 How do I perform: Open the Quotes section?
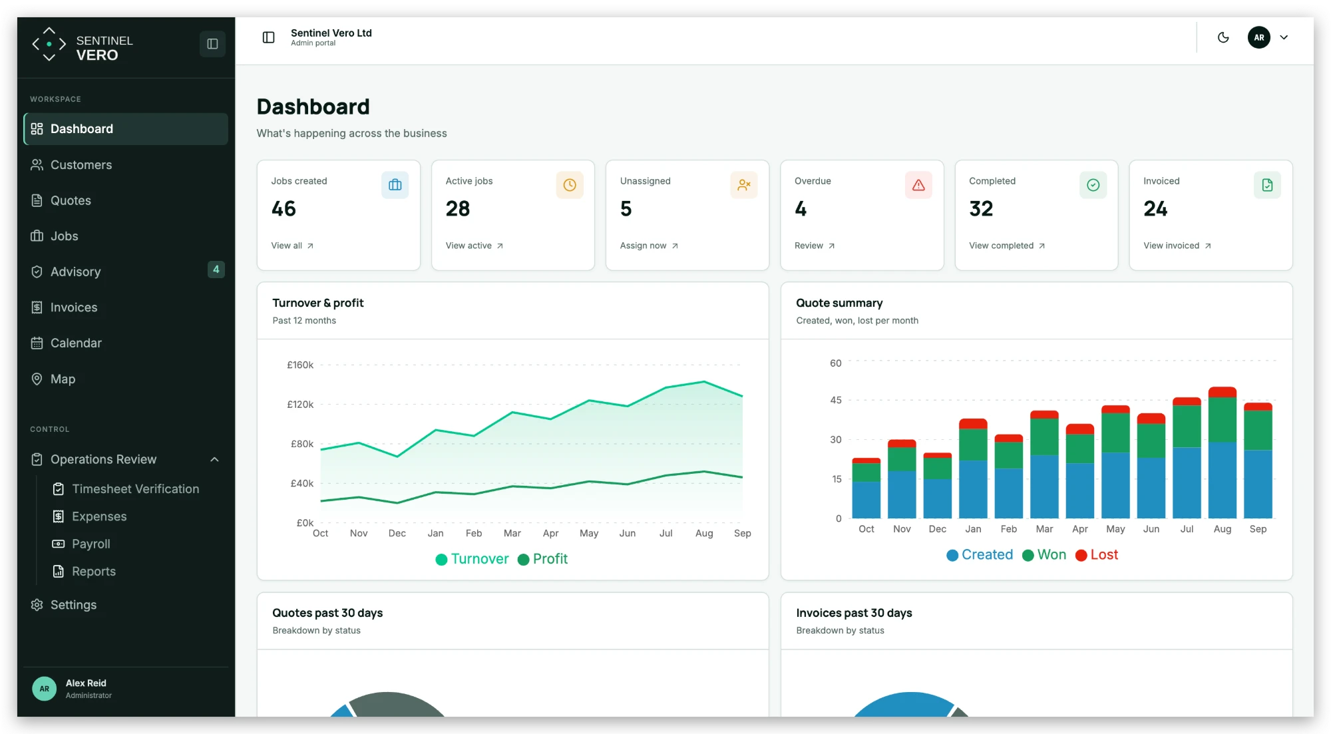(126, 200)
